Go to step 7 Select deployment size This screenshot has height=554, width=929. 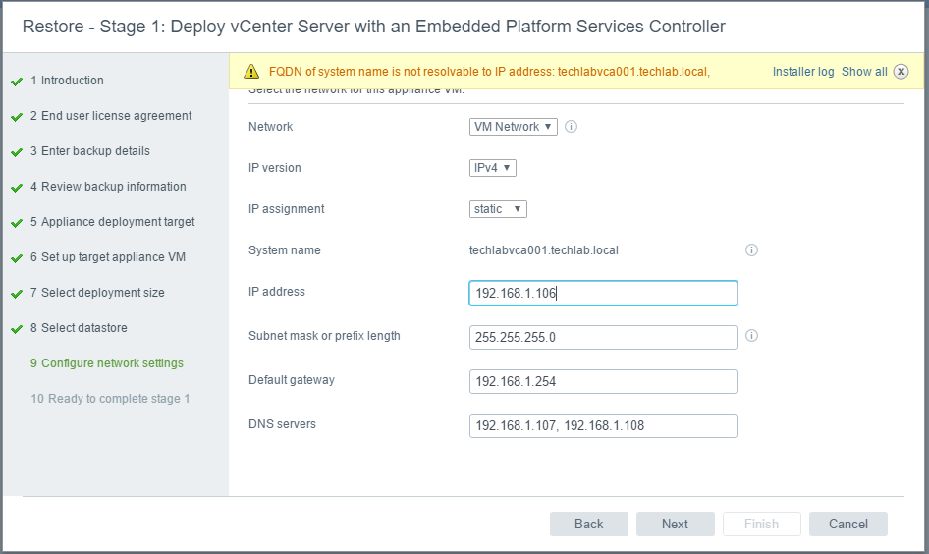(x=98, y=292)
